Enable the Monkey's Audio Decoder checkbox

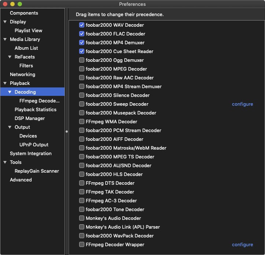tap(82, 218)
